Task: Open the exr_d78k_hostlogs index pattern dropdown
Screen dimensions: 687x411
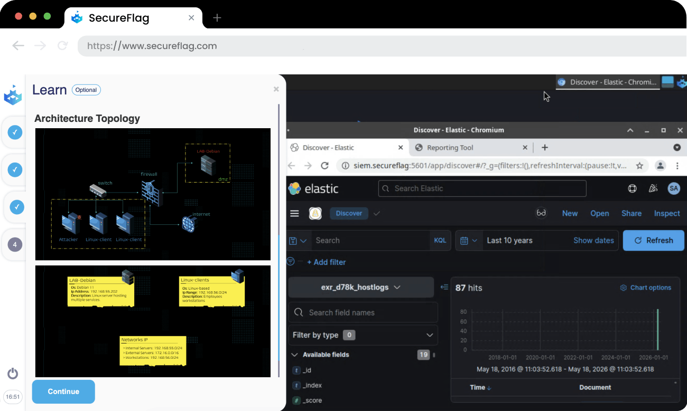Action: coord(361,288)
